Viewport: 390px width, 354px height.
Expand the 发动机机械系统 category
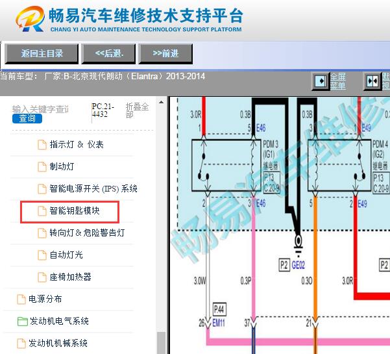(x=58, y=344)
